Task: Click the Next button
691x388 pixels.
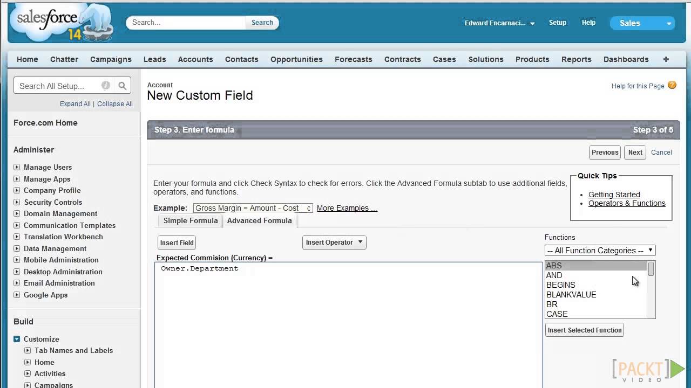Action: click(635, 153)
